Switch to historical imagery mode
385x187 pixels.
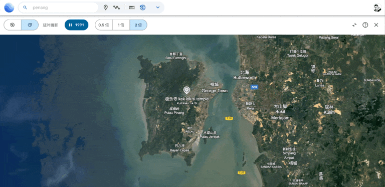pyautogui.click(x=13, y=25)
